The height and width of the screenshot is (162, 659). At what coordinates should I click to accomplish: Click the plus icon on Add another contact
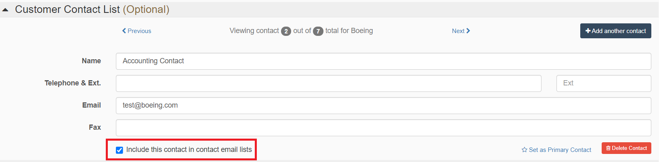point(588,31)
